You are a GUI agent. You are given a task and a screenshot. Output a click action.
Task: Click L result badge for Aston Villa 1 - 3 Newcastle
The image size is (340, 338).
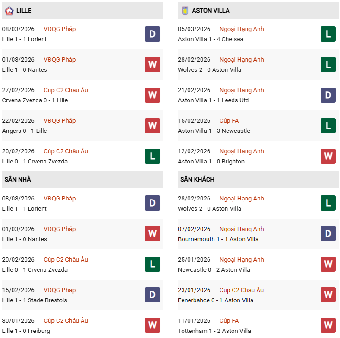[x=328, y=125]
